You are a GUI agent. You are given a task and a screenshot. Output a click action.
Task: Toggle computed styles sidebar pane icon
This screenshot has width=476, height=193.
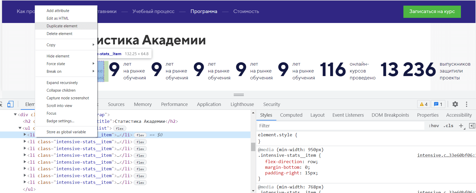click(x=472, y=126)
